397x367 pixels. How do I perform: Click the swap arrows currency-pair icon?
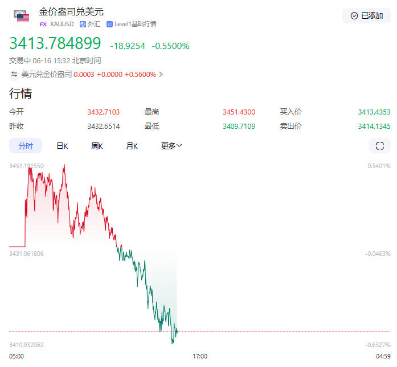point(14,74)
